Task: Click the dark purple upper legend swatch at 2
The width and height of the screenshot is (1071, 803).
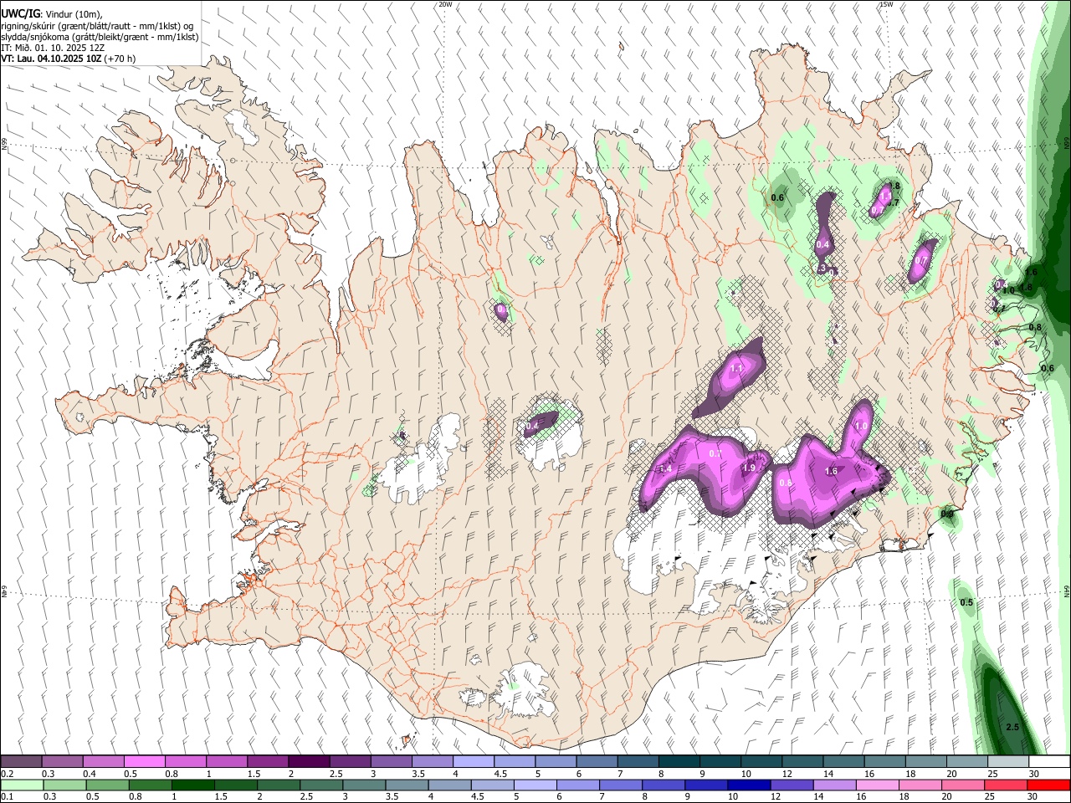Action: point(309,761)
